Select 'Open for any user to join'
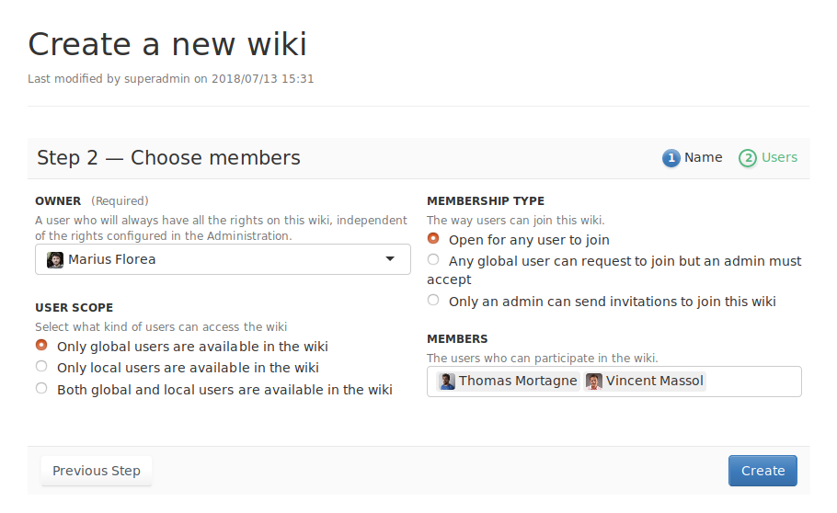The width and height of the screenshot is (837, 513). [433, 239]
